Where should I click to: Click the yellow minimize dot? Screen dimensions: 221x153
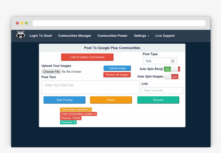tap(22, 23)
